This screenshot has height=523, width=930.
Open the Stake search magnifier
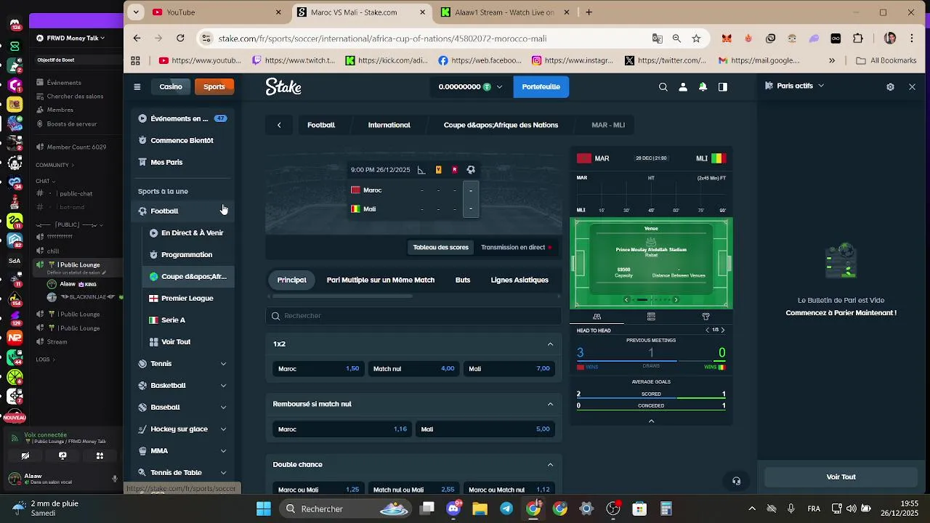(663, 86)
